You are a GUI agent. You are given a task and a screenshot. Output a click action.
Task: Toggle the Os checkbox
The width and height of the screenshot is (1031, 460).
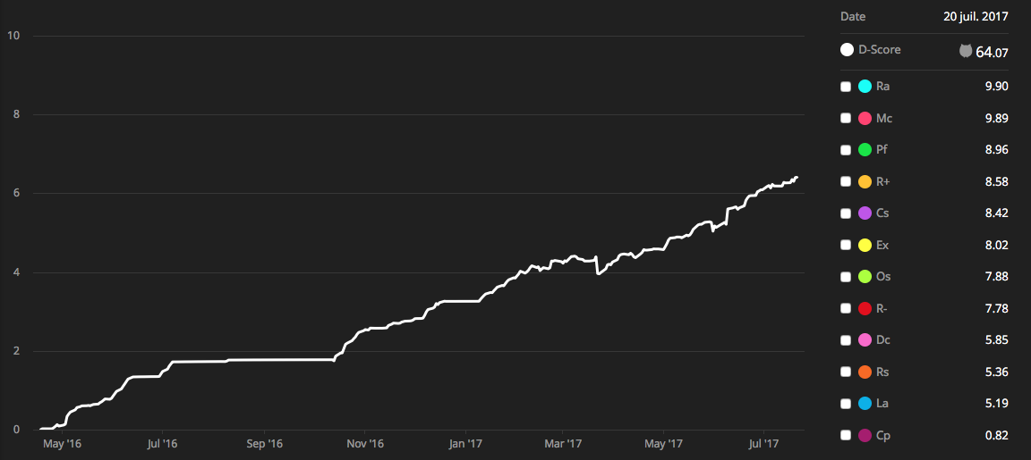pyautogui.click(x=847, y=277)
